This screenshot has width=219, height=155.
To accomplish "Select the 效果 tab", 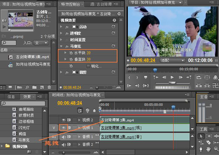I will (x=27, y=97).
